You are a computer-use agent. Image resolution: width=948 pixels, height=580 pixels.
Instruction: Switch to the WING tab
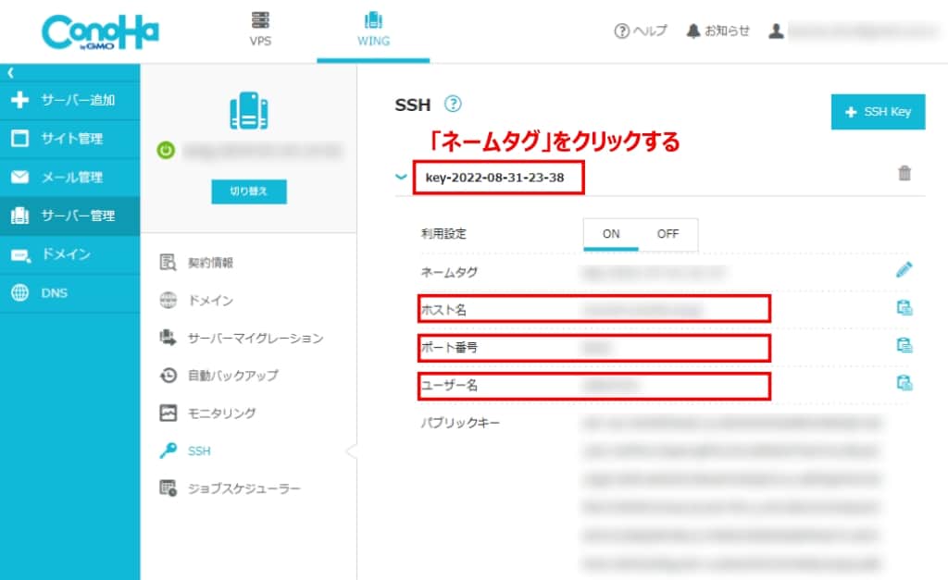point(373,30)
